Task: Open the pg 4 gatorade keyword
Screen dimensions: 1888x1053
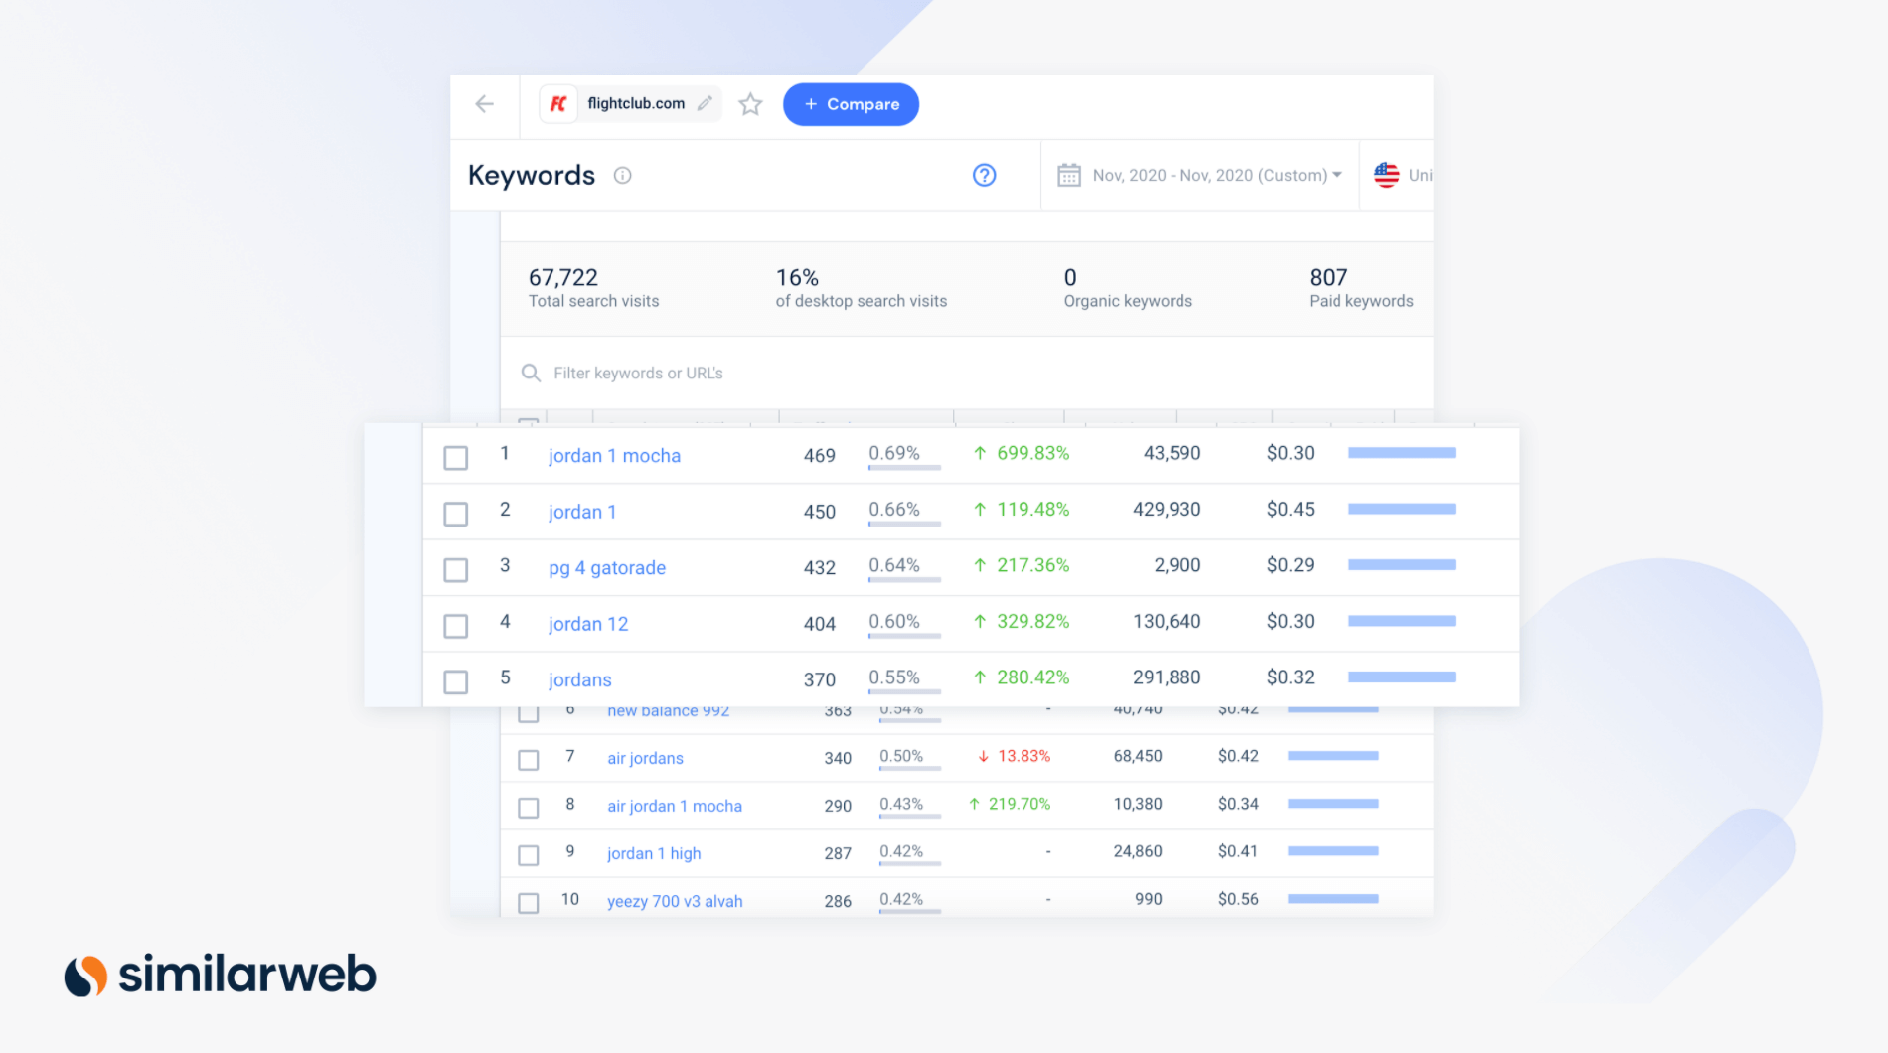Action: (x=607, y=568)
